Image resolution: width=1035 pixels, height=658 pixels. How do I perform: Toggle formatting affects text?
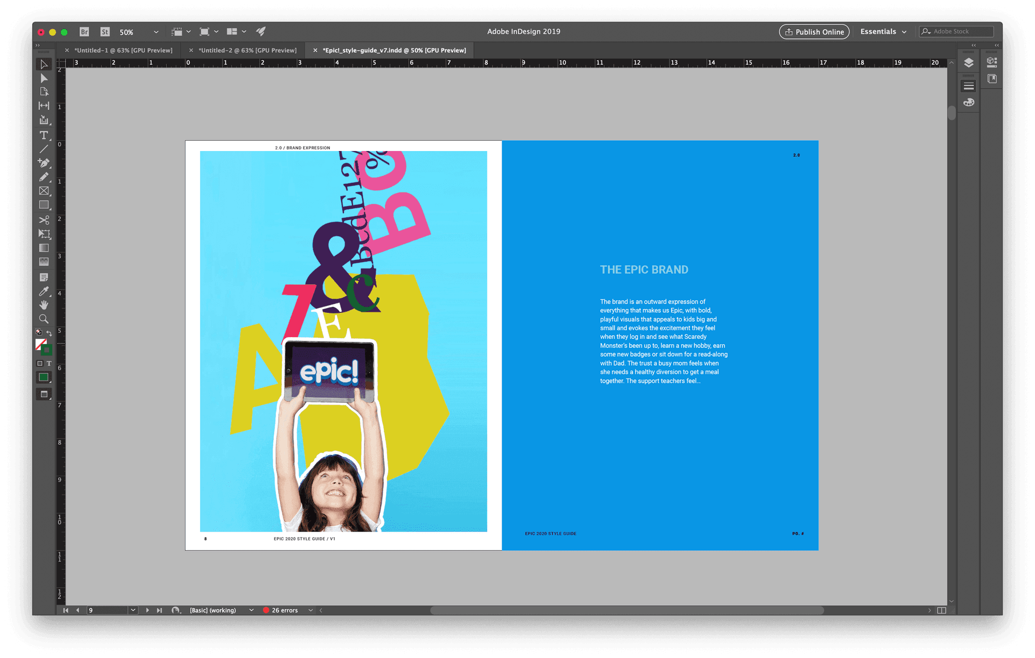tap(49, 363)
